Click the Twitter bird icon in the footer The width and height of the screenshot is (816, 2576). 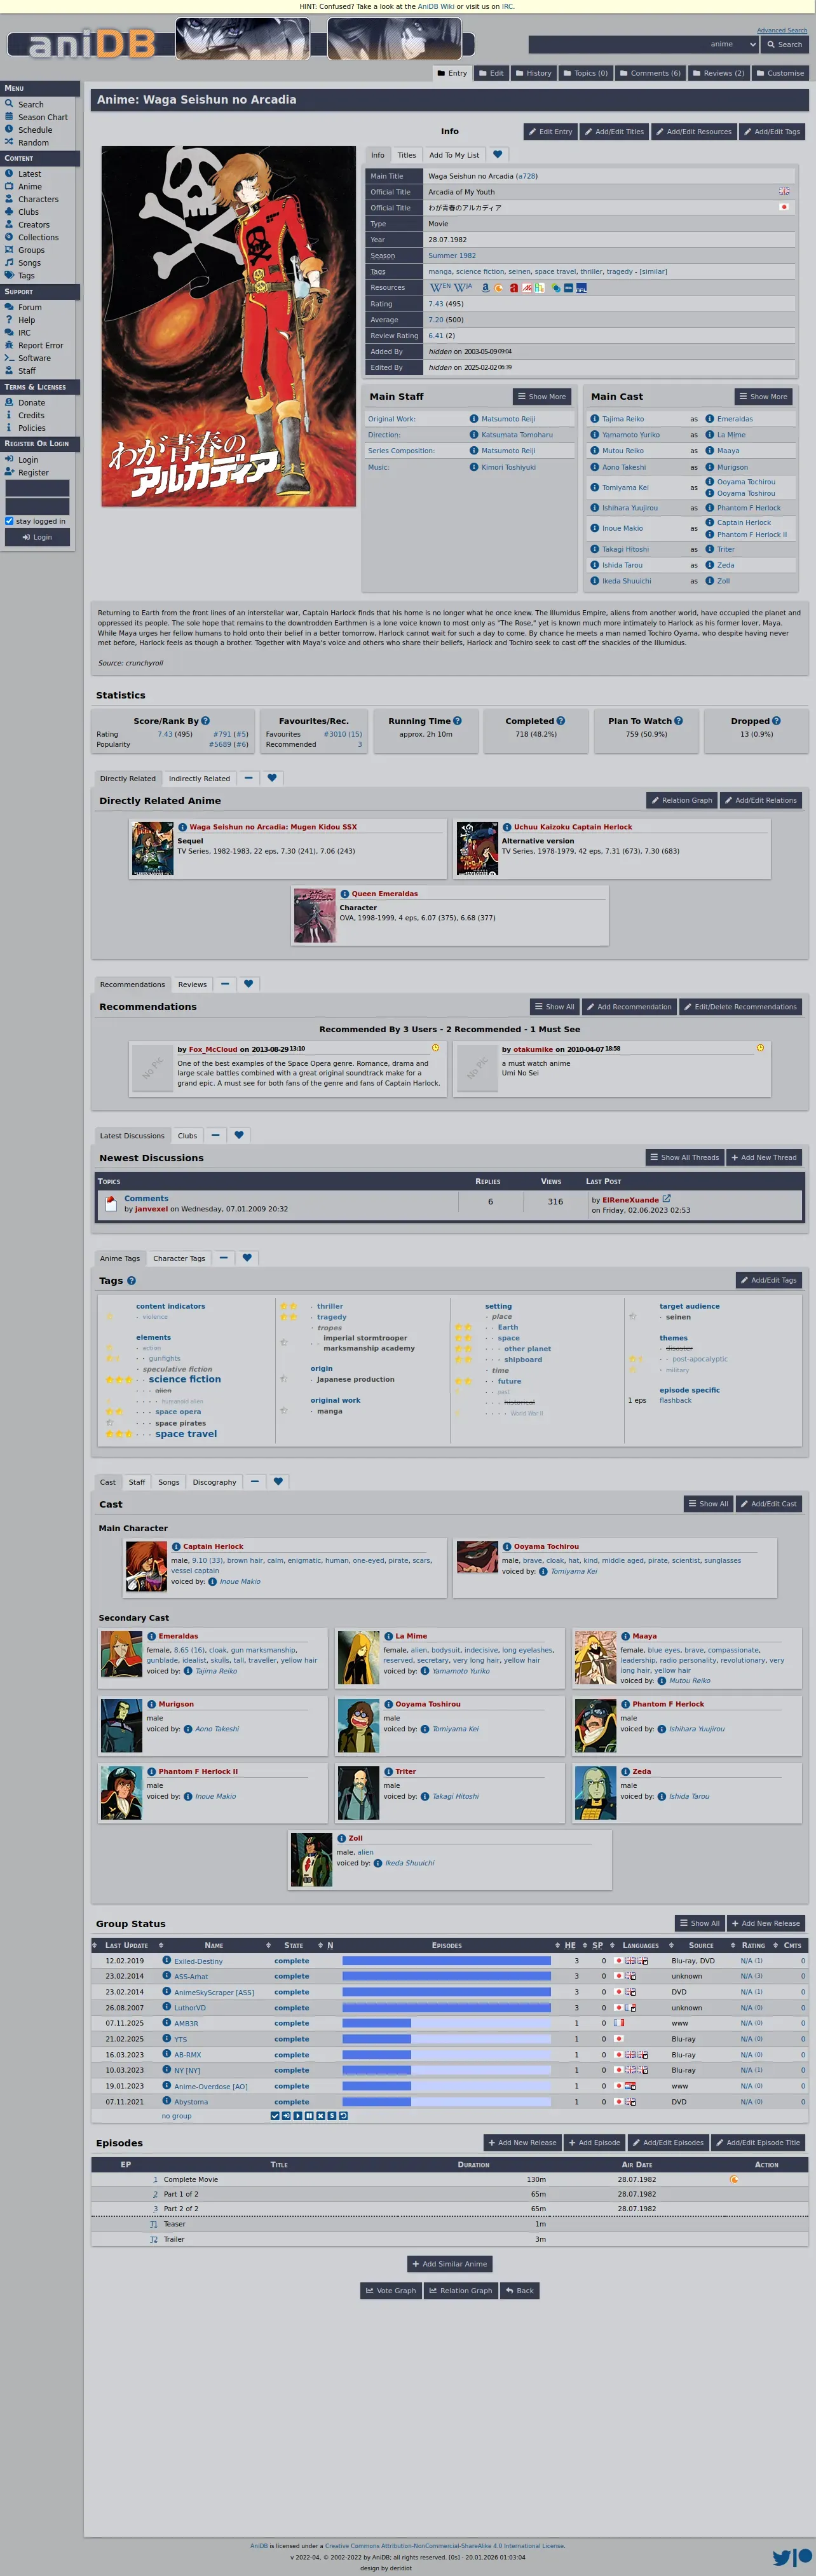pos(782,2558)
